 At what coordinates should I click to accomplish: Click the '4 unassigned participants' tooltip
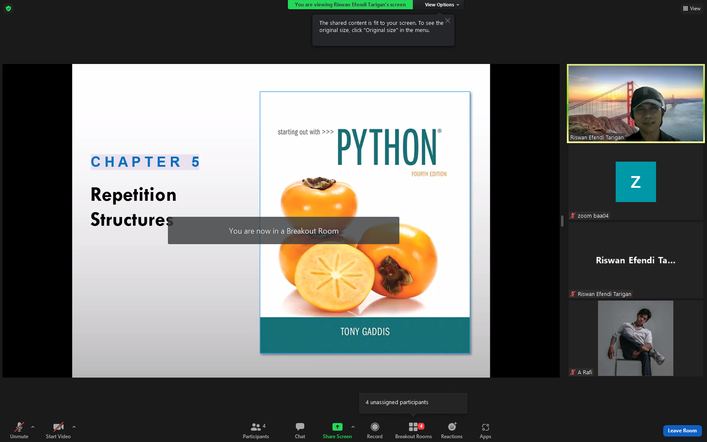[413, 403]
